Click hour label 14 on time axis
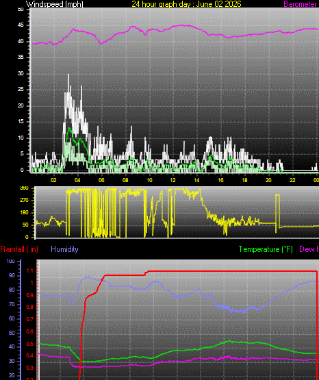319x380 pixels. tap(196, 180)
